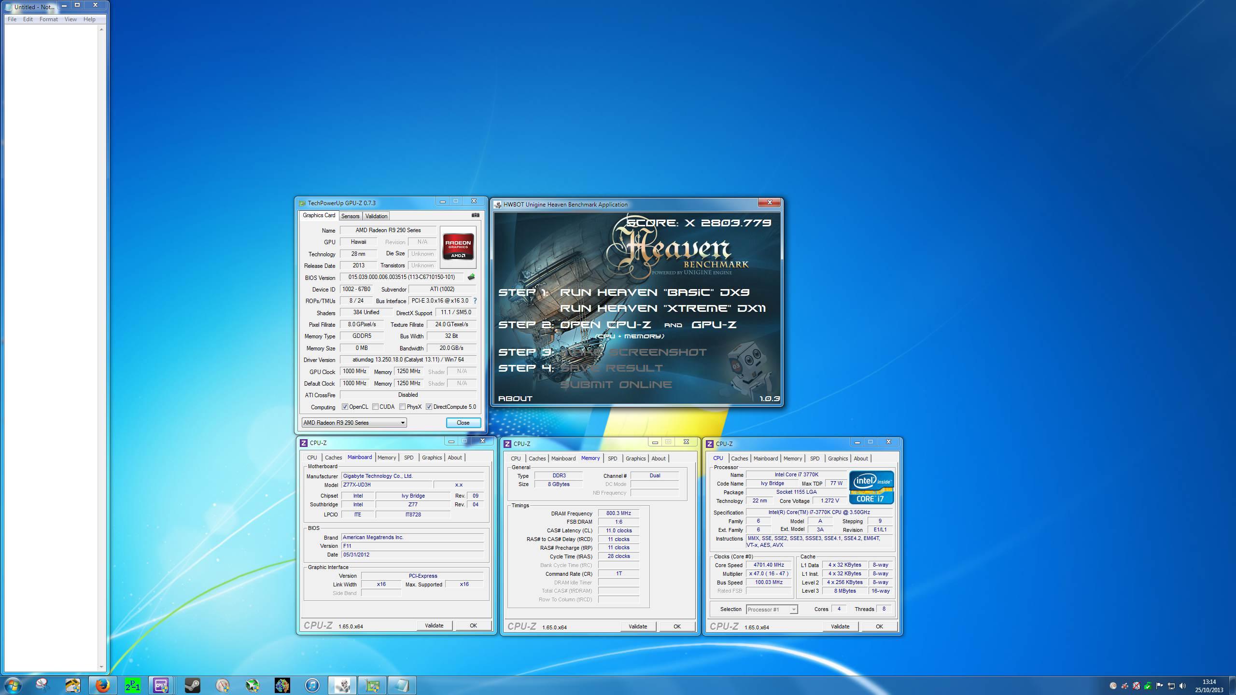Open the Format menu in Notepad
Image resolution: width=1236 pixels, height=695 pixels.
[48, 19]
